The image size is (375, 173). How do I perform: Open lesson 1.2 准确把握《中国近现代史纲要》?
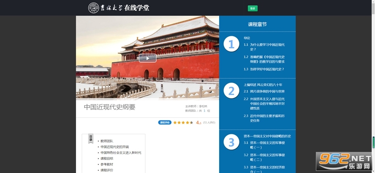click(x=264, y=59)
